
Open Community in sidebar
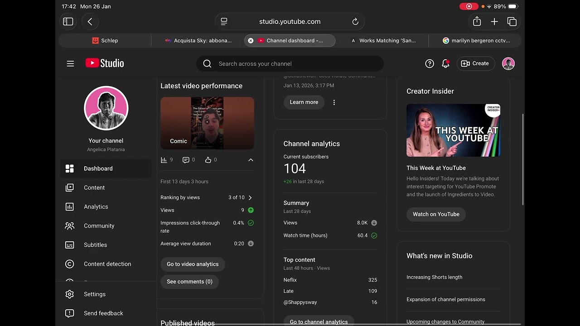point(106,225)
